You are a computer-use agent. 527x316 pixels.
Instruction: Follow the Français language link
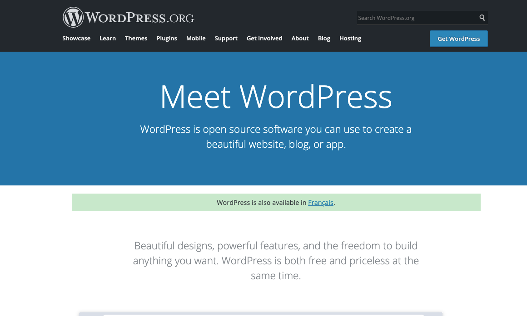click(321, 203)
